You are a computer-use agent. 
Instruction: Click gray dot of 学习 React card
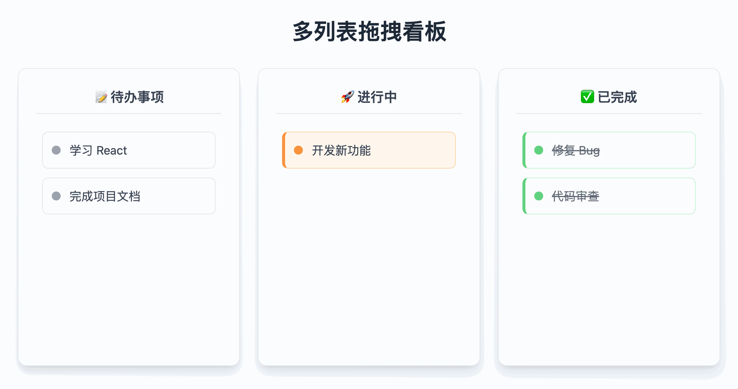tap(56, 150)
